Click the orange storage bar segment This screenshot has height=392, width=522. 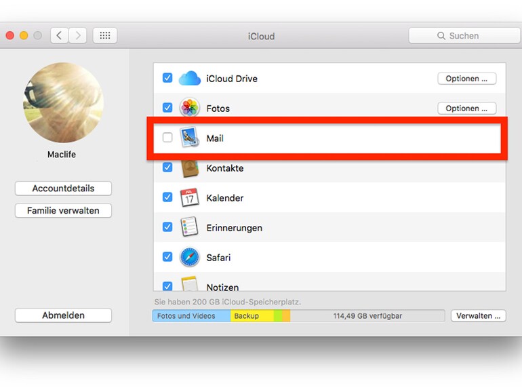tap(286, 316)
